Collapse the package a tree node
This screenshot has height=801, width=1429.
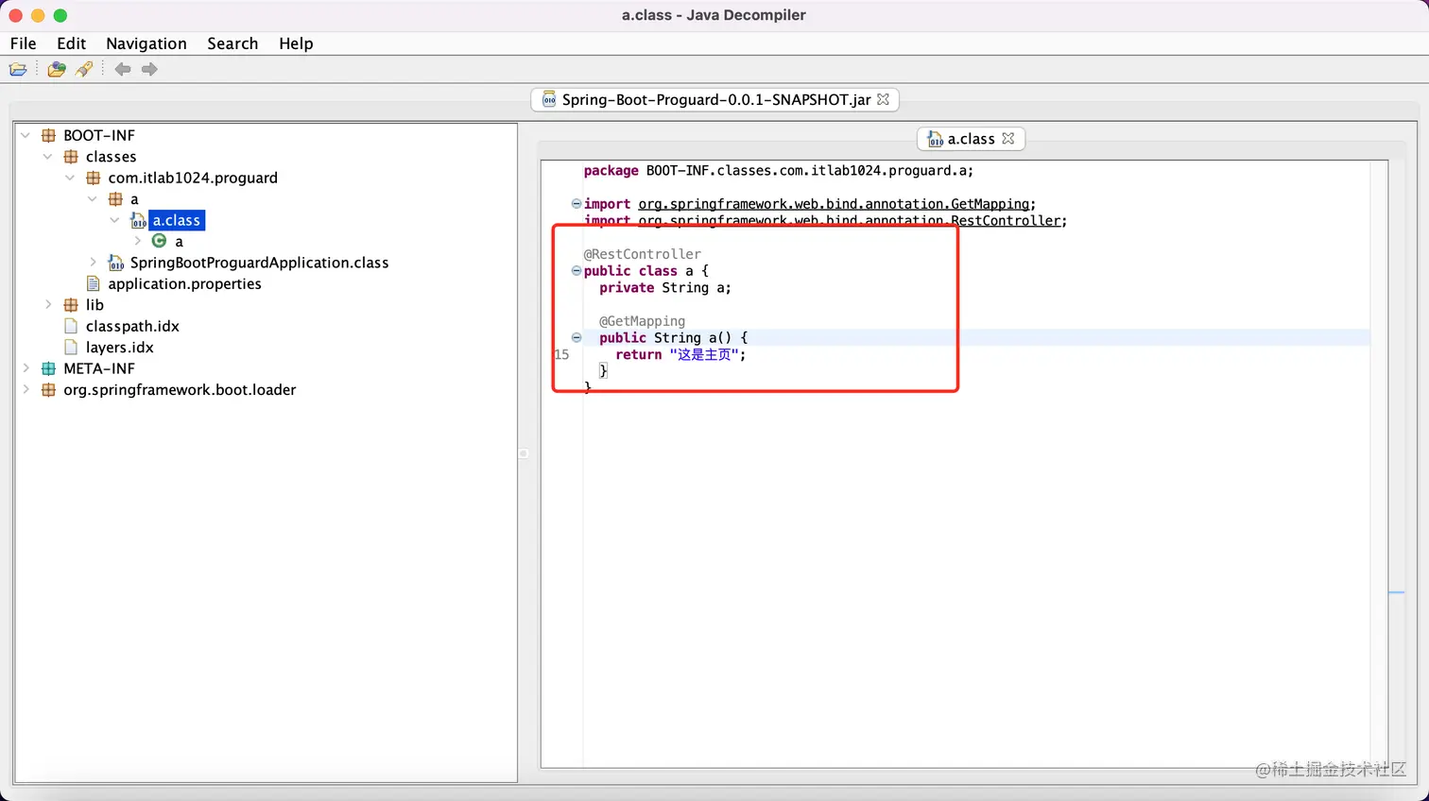[x=93, y=199]
